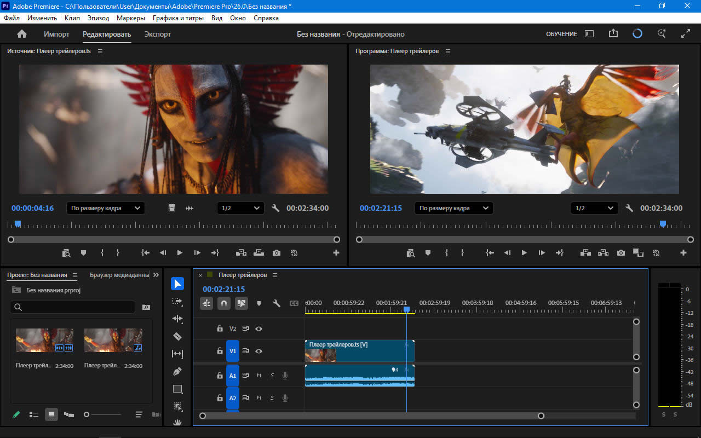701x438 pixels.
Task: Choose the Track Select Forward tool
Action: [x=177, y=301]
